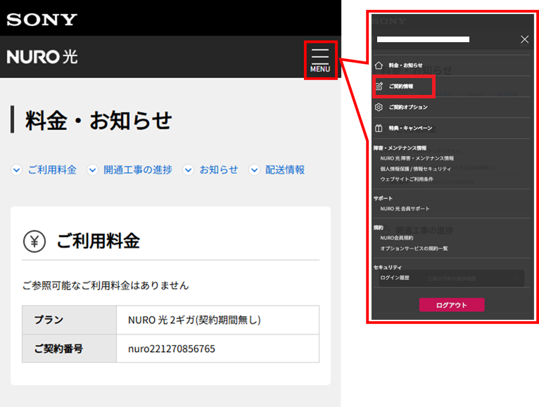The width and height of the screenshot is (539, 407).
Task: Open ログイン履歴 menu entry
Action: pyautogui.click(x=395, y=278)
